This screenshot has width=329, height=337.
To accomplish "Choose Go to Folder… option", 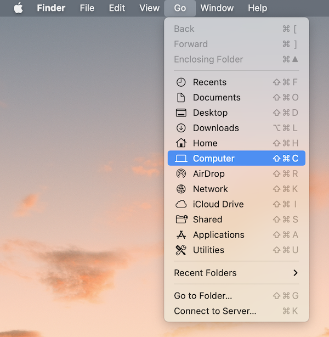I will point(203,296).
